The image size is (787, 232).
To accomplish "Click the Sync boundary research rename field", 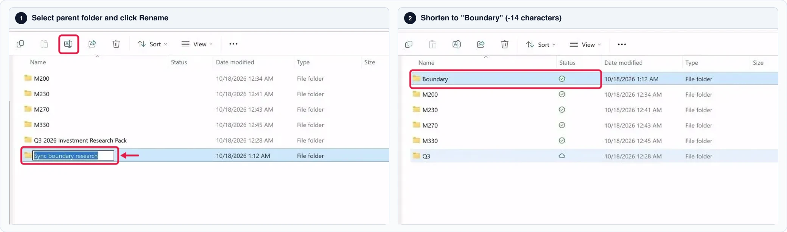I will [73, 155].
